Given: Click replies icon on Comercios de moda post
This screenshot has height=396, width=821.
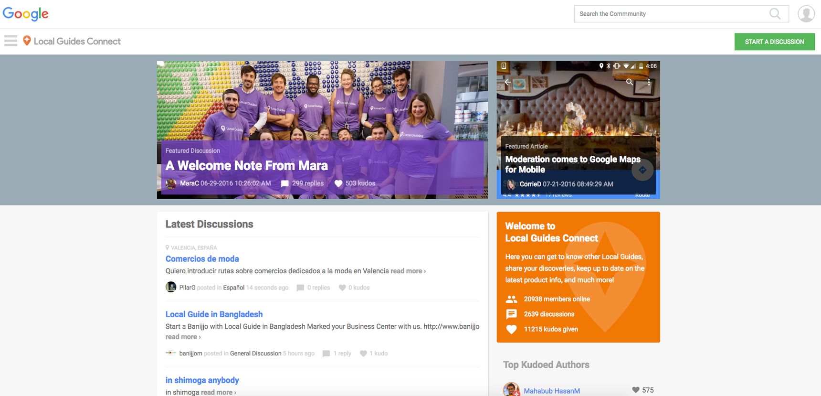Looking at the screenshot, I should (300, 288).
